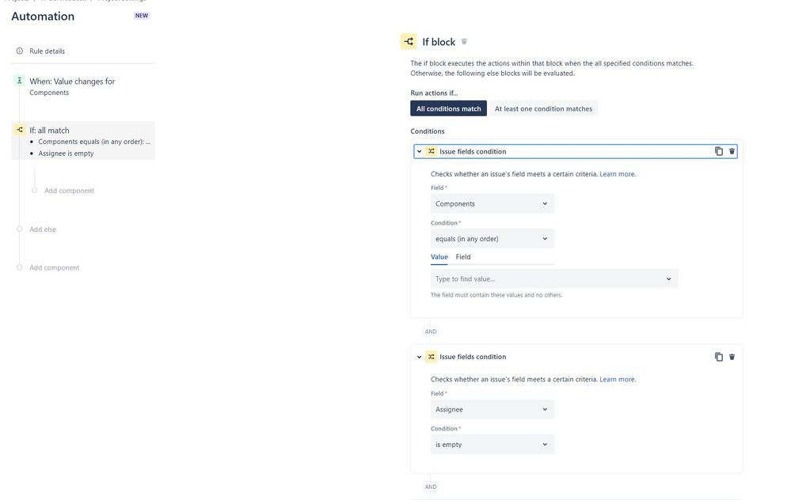Duplicate the Assignee issue fields condition
This screenshot has height=500, width=791.
click(x=719, y=357)
